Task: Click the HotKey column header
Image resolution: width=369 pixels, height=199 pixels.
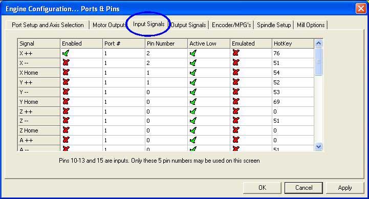Action: point(293,43)
